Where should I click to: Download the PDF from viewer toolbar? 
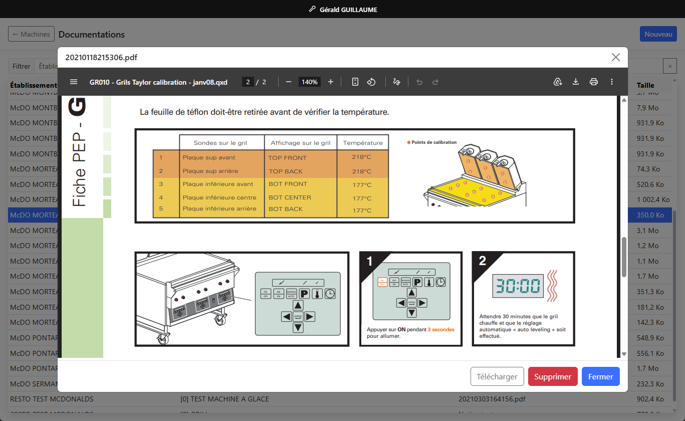point(576,82)
